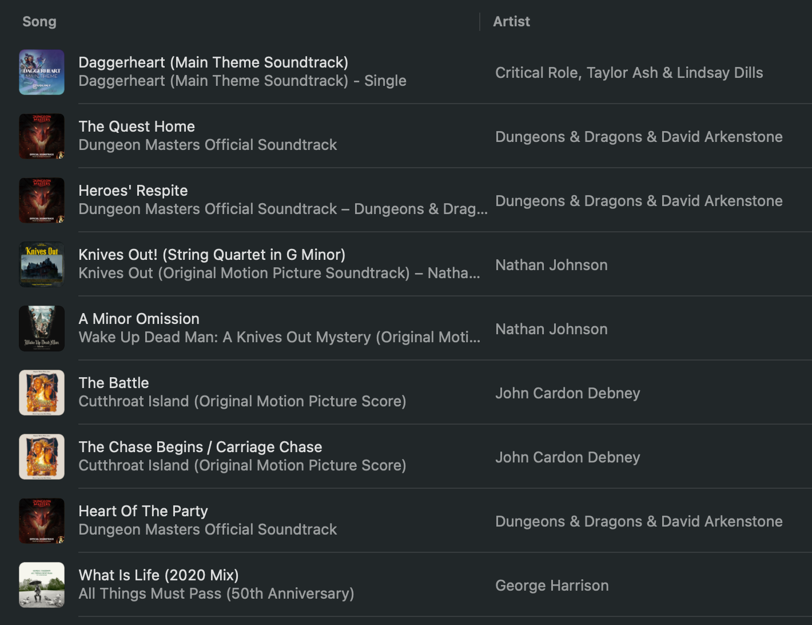Click the Knives Out album cover thumbnail
Screen dimensions: 812x625
pyautogui.click(x=42, y=264)
